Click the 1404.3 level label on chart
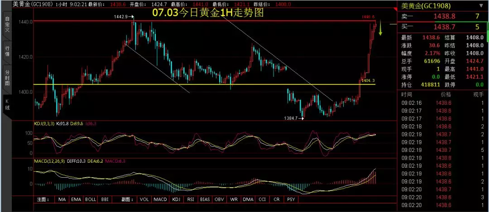This screenshot has width=489, height=212. (368, 80)
